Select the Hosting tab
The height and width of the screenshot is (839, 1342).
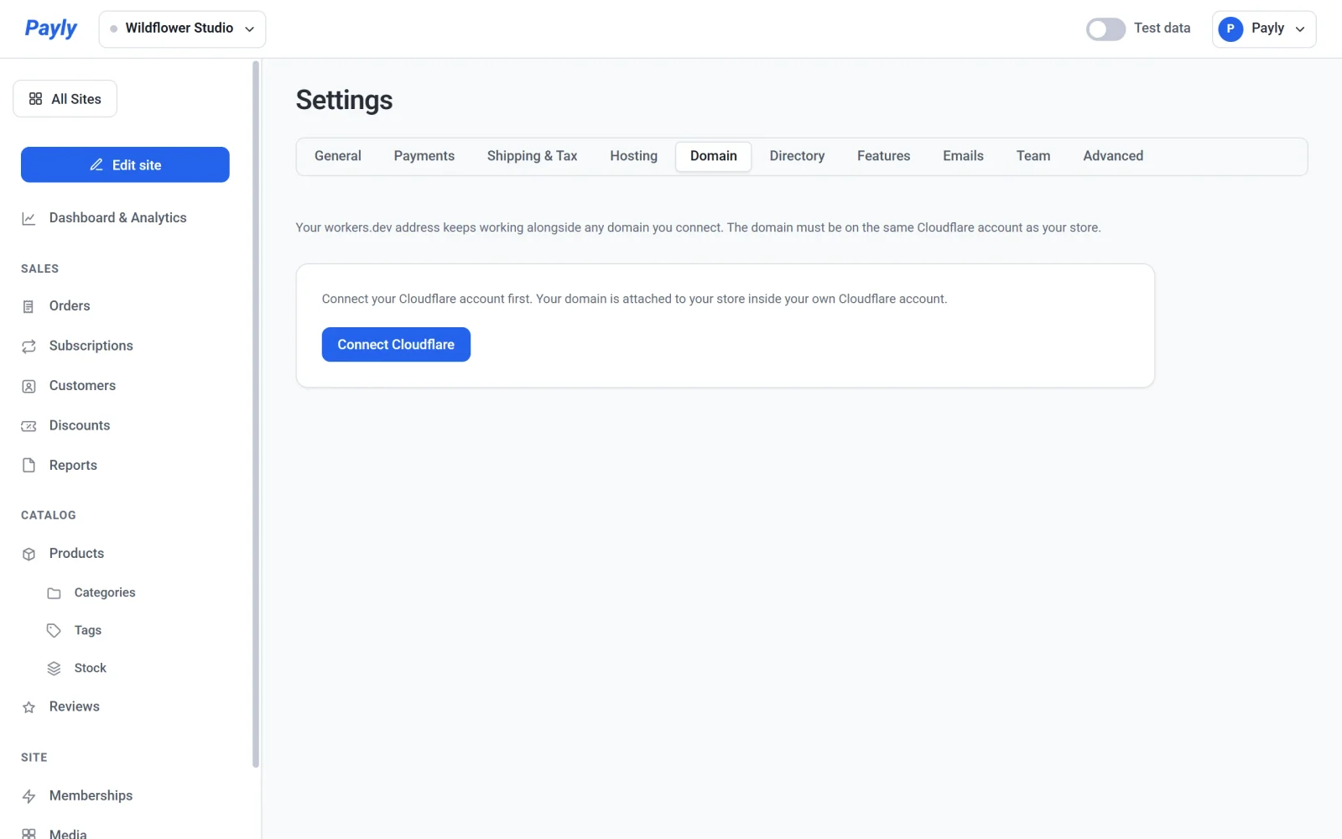tap(634, 156)
